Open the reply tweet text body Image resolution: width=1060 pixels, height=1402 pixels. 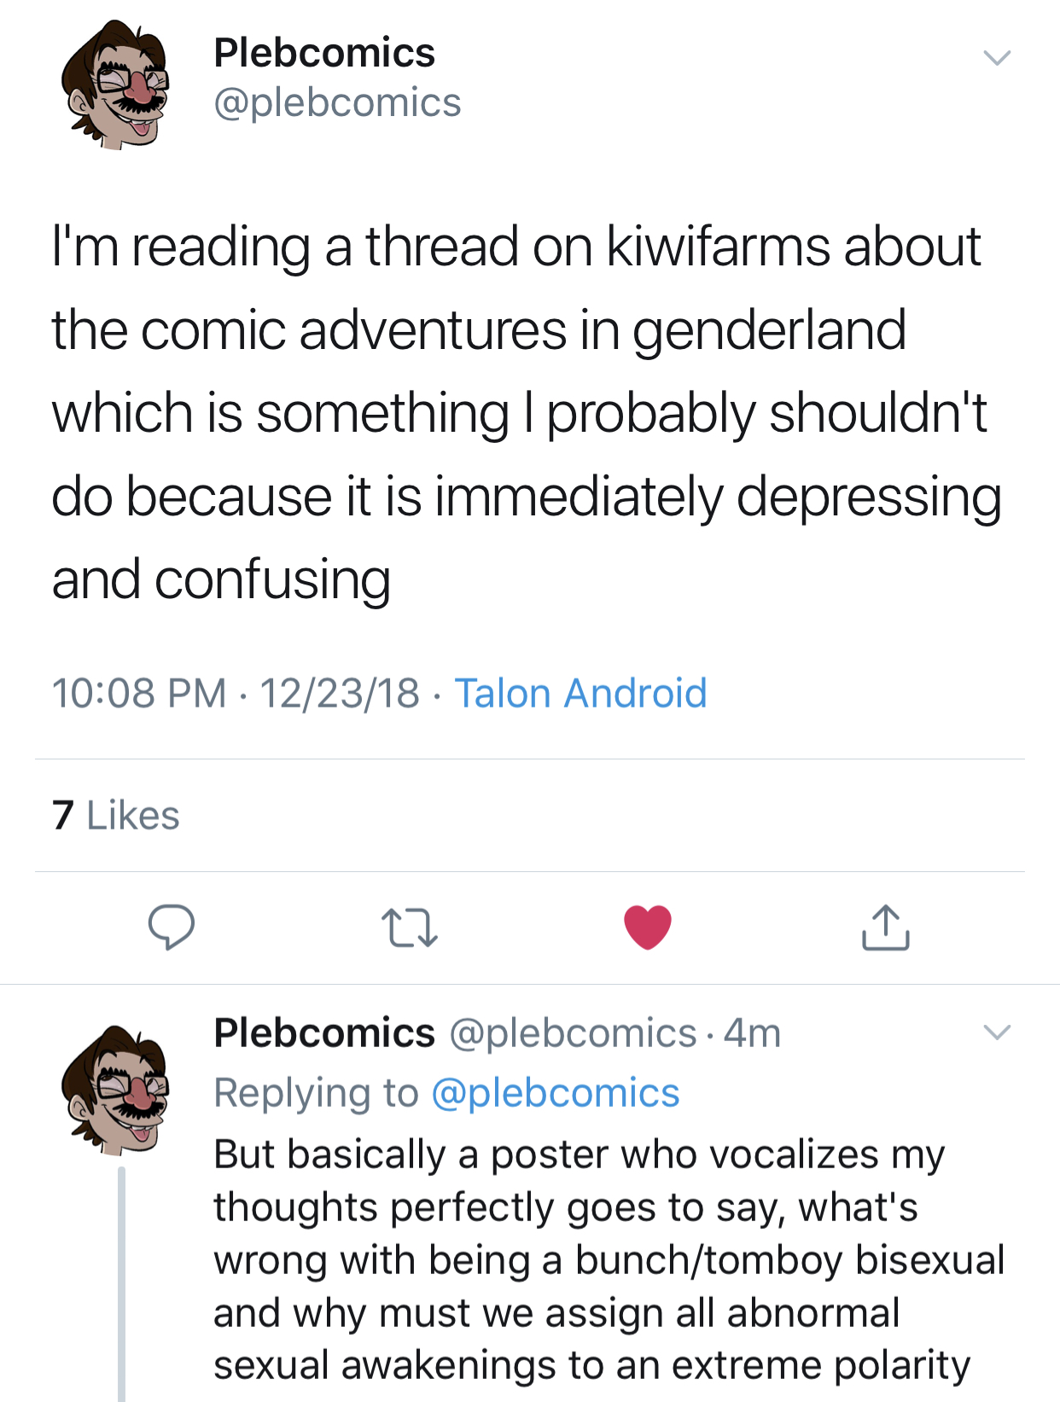coord(609,1259)
